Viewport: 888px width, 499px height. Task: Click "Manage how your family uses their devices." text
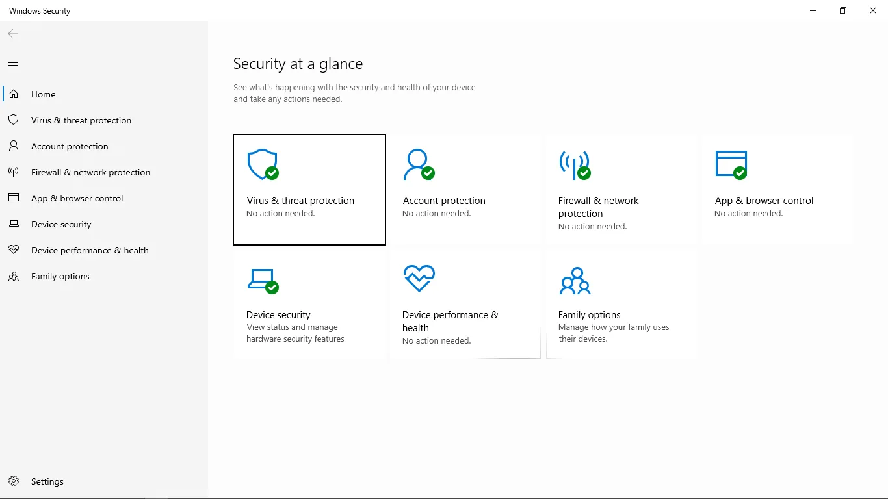614,333
